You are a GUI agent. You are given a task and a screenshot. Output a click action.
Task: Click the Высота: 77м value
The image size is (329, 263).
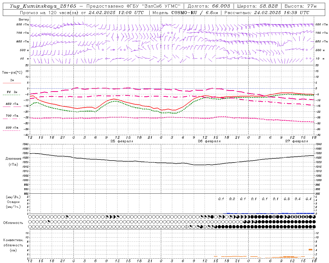[301, 6]
